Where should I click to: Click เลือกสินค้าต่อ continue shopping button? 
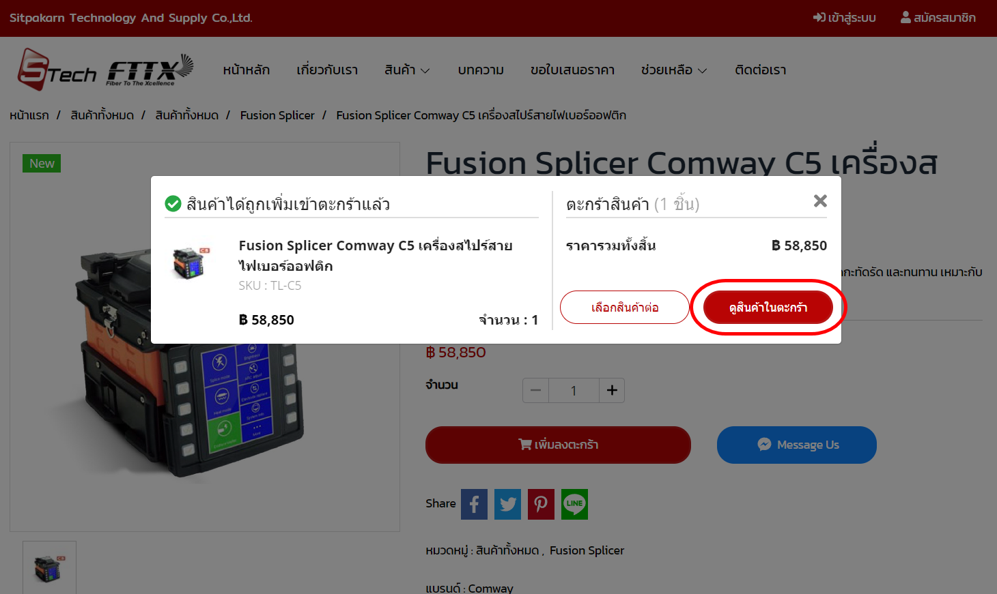tap(624, 308)
